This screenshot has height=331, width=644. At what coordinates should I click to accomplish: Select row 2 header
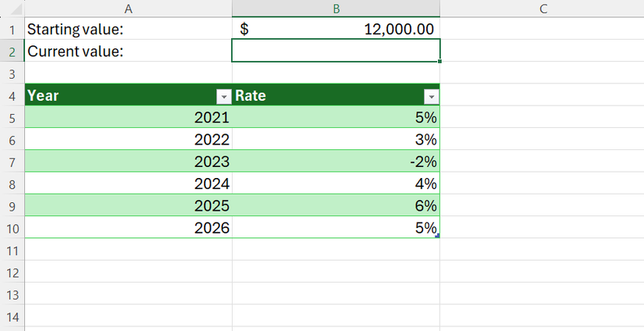click(12, 52)
